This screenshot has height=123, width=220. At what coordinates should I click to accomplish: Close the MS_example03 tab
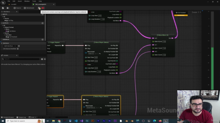tap(54, 4)
